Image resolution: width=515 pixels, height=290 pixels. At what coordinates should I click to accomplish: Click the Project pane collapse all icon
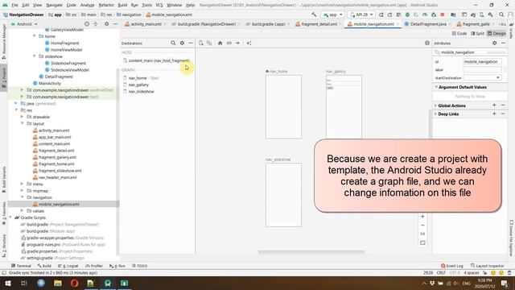pos(96,24)
